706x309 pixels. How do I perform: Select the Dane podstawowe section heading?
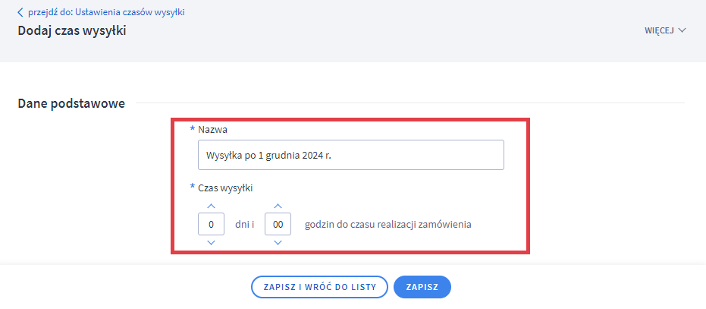71,103
